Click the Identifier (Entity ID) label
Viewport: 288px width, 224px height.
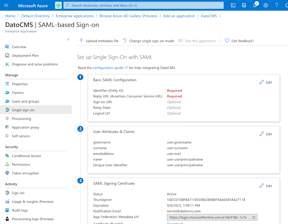(x=108, y=91)
